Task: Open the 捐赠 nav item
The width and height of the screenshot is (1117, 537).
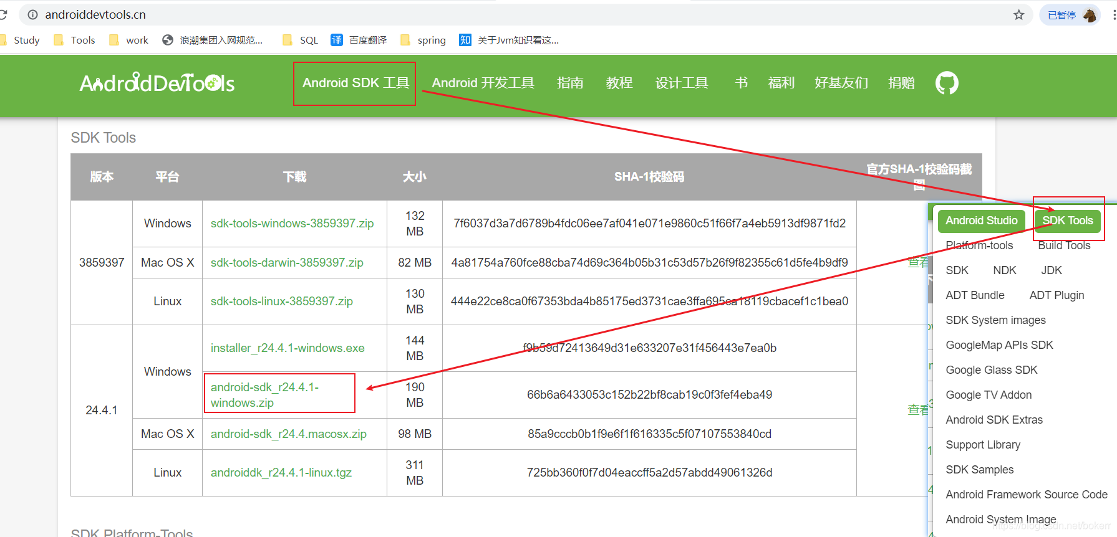Action: pos(902,83)
